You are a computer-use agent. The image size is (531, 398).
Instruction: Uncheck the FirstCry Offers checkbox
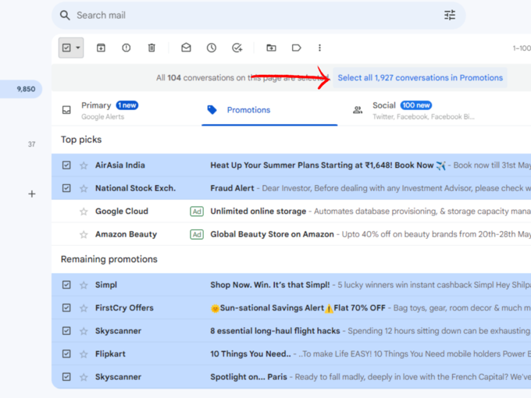pos(66,308)
